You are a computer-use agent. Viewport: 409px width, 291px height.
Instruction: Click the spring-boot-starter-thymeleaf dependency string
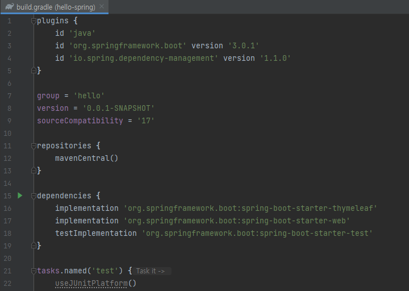pyautogui.click(x=250, y=208)
